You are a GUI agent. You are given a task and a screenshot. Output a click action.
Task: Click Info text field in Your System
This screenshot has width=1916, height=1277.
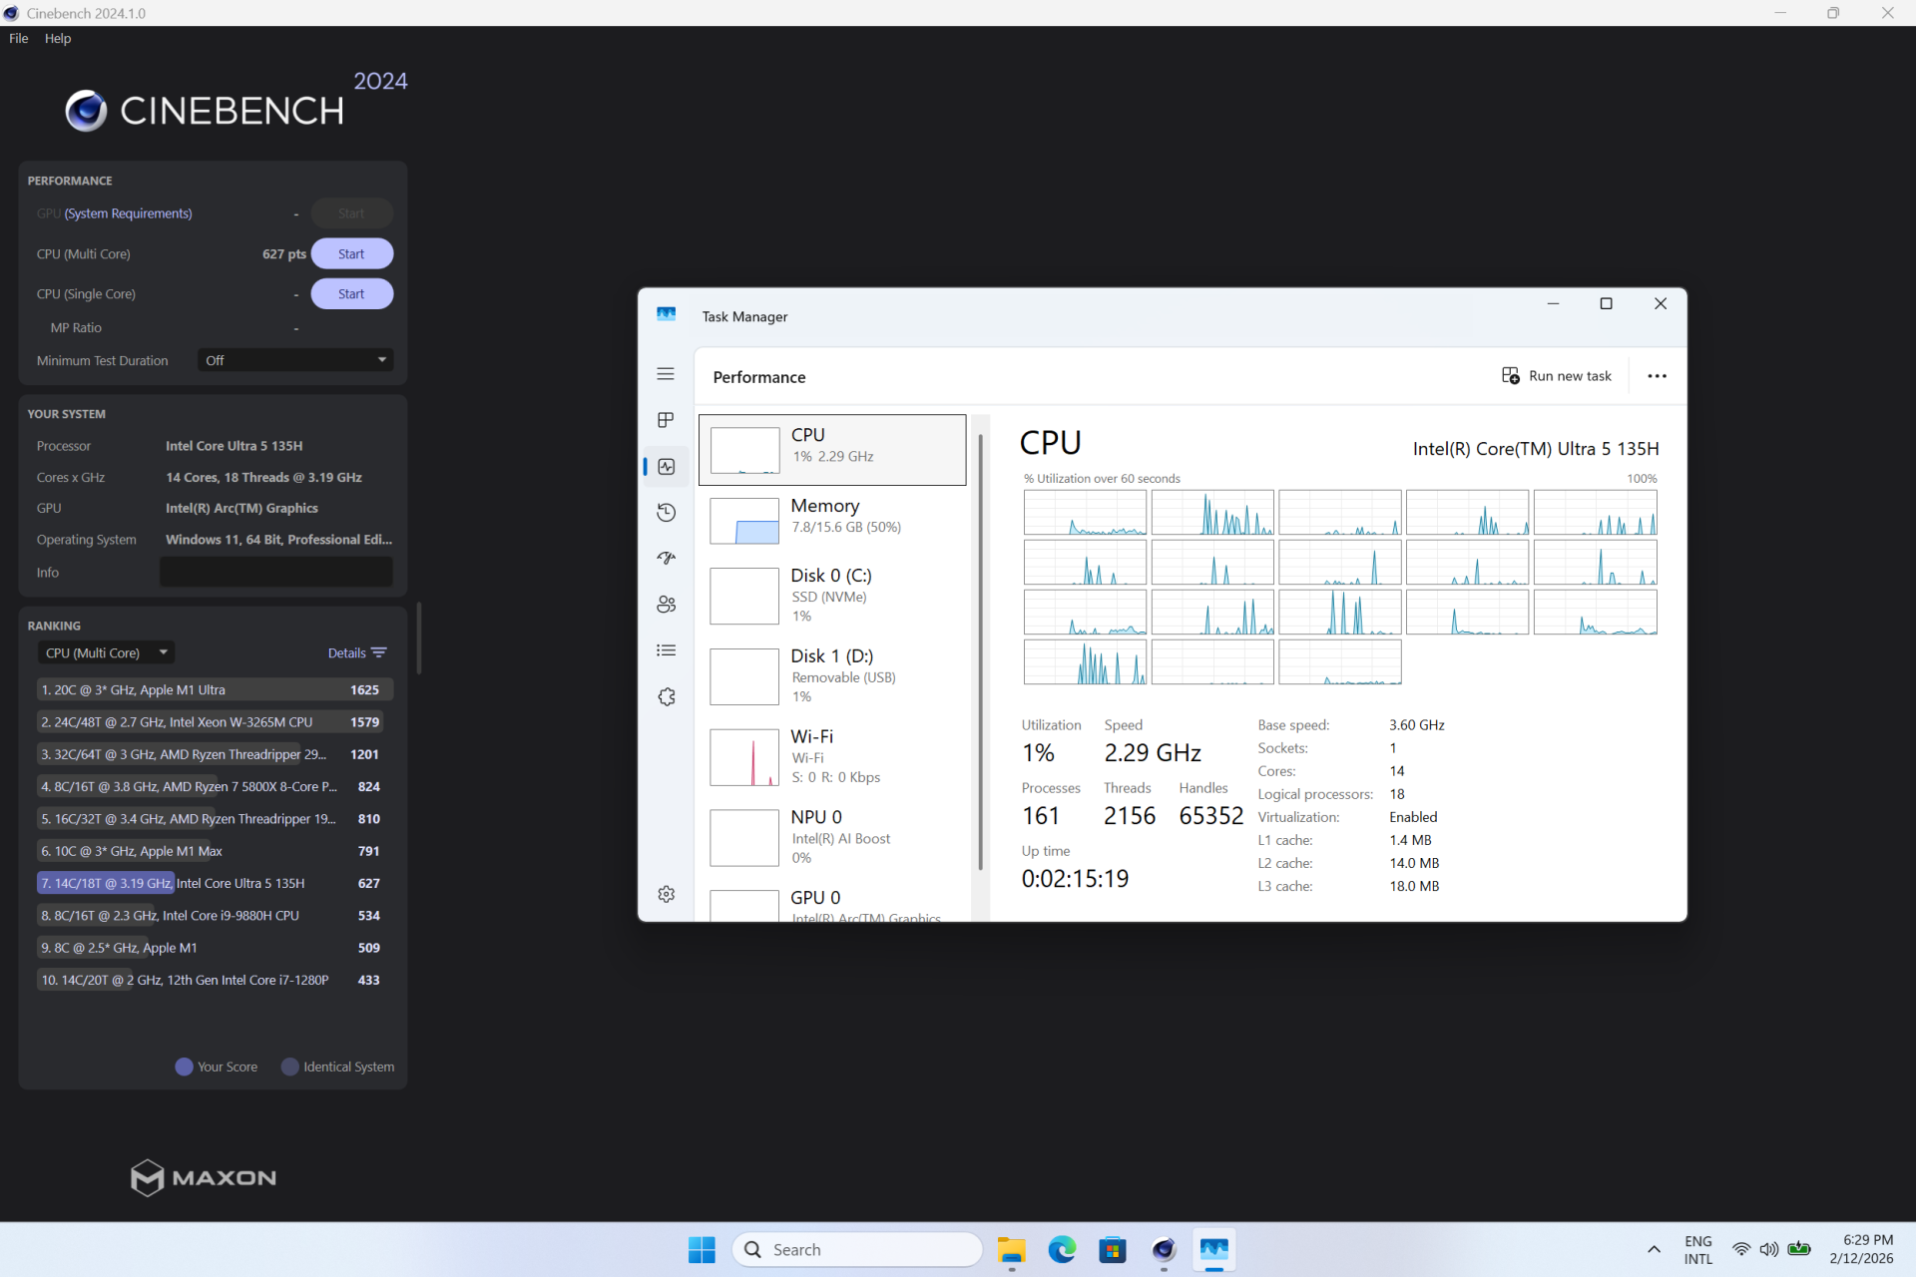[x=275, y=572]
